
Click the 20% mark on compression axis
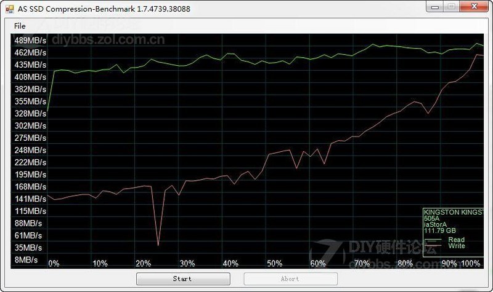[143, 263]
